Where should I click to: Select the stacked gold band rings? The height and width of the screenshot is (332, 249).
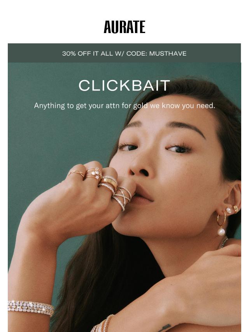(108, 183)
